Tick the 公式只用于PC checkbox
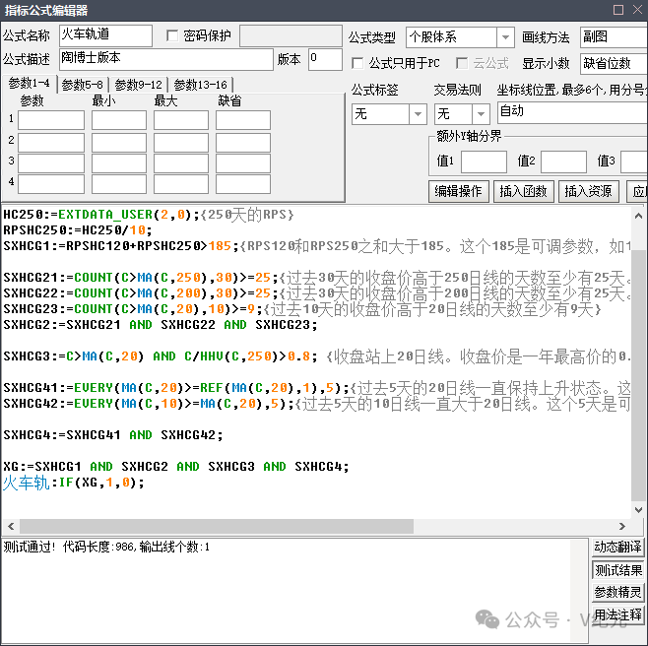Image resolution: width=648 pixels, height=646 pixels. click(357, 63)
